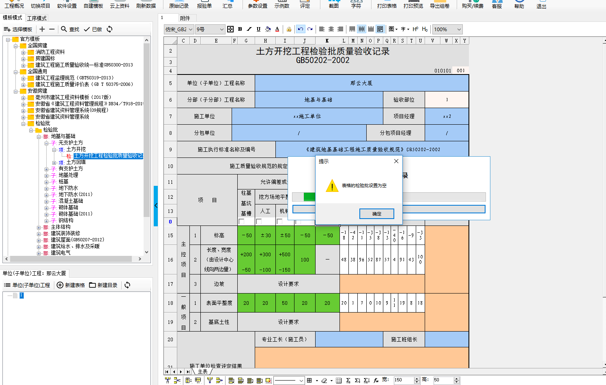Click the padlock cell lock icon
606x385 pixels.
[x=289, y=29]
